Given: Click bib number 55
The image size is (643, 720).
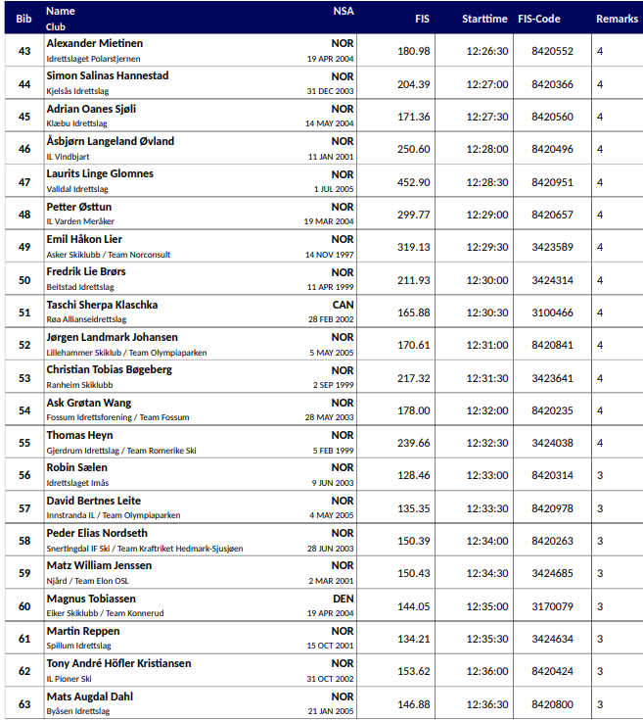Looking at the screenshot, I should [x=24, y=443].
